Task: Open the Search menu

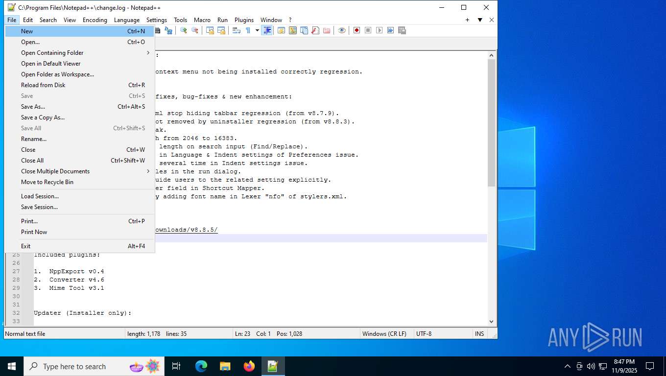Action: coord(48,20)
